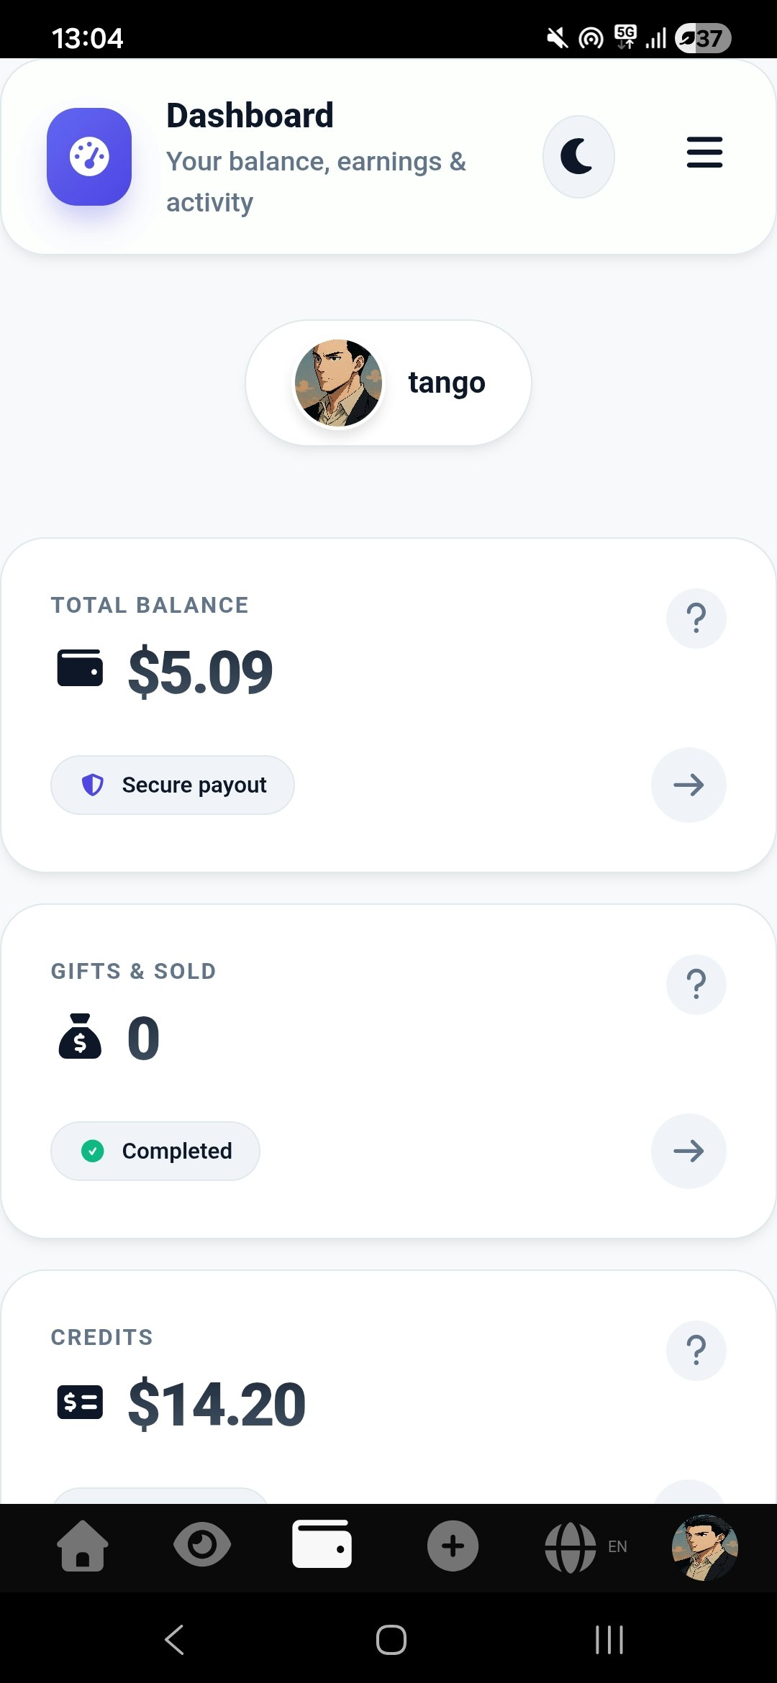Open the home screen from bottom navigation

(x=81, y=1543)
